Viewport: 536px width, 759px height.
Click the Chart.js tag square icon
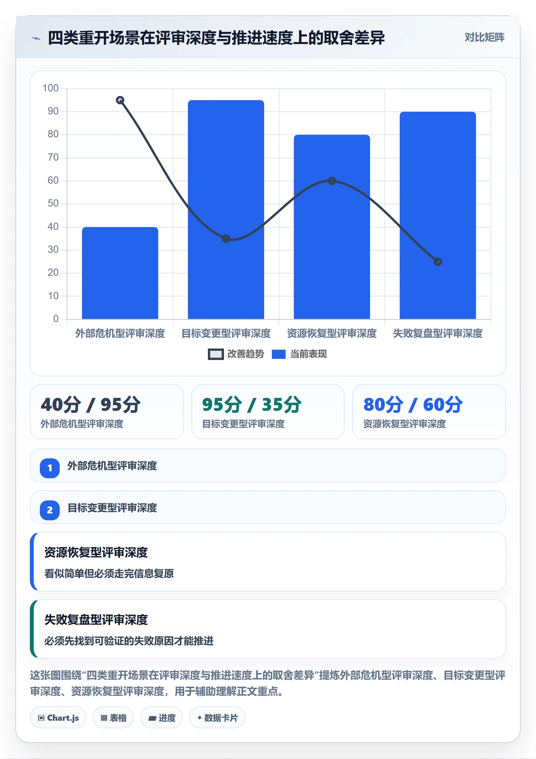[x=41, y=718]
